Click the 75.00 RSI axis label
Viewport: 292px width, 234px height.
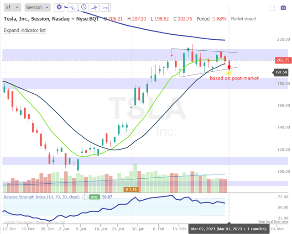click(284, 197)
